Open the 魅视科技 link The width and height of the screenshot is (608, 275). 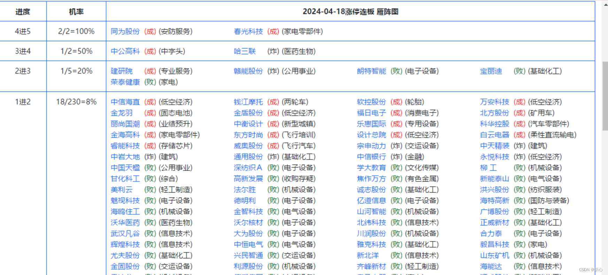point(125,201)
